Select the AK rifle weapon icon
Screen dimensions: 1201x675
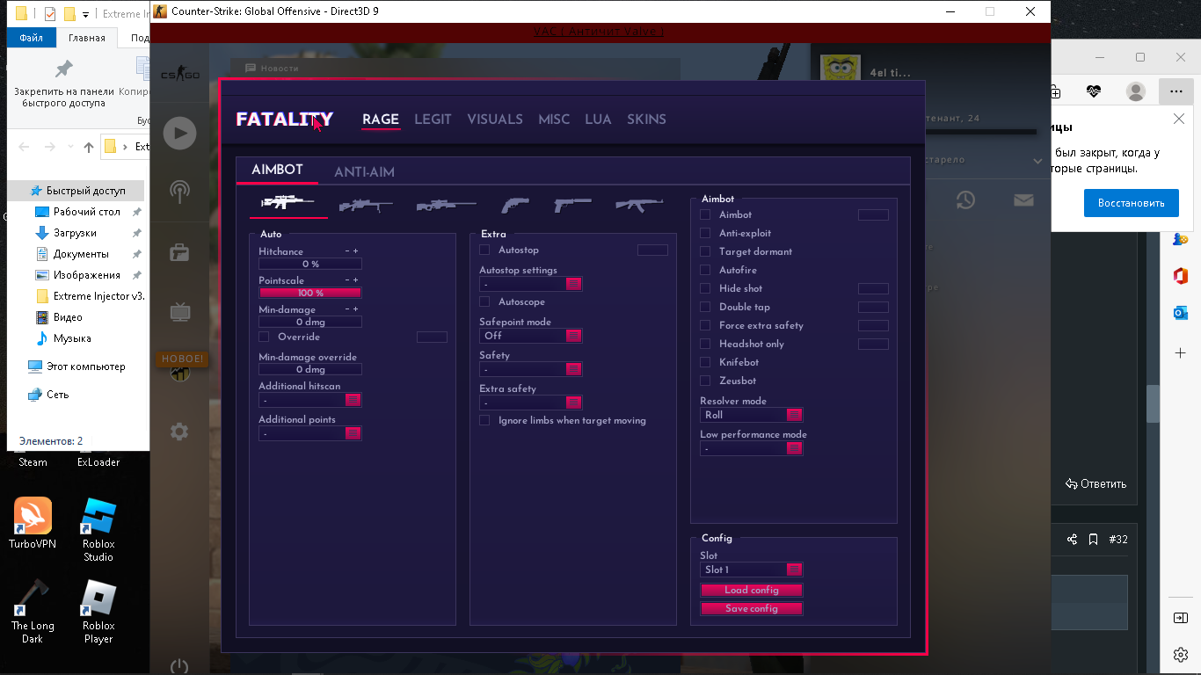[639, 205]
